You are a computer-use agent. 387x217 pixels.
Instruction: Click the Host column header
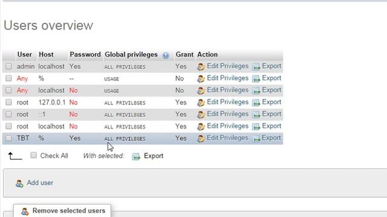[x=46, y=54]
